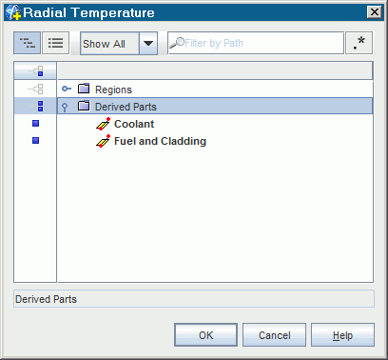Toggle Derived Parts children selection box
The width and height of the screenshot is (388, 360).
pyautogui.click(x=35, y=106)
